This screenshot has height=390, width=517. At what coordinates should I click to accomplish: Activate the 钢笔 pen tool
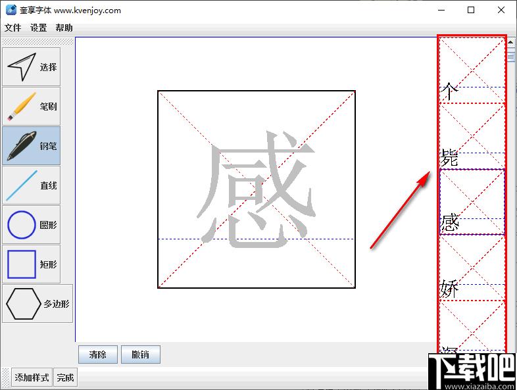(32, 146)
